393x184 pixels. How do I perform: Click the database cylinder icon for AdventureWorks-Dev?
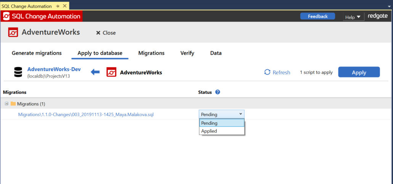18,72
